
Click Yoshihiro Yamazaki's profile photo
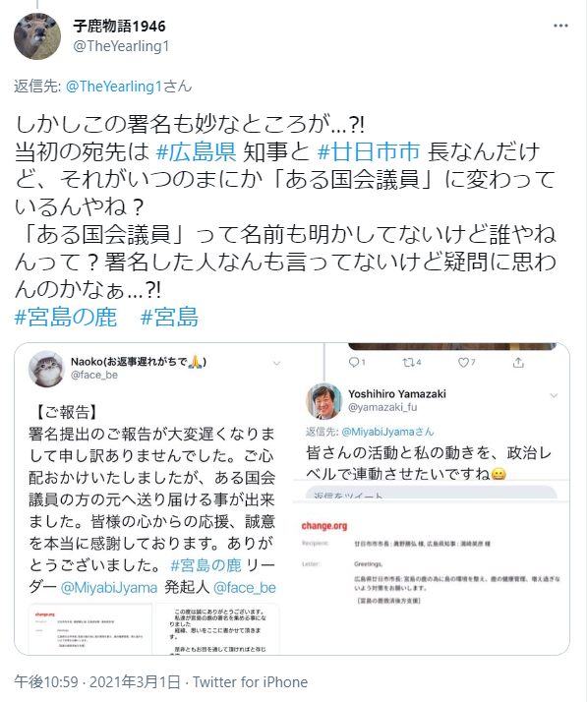323,401
